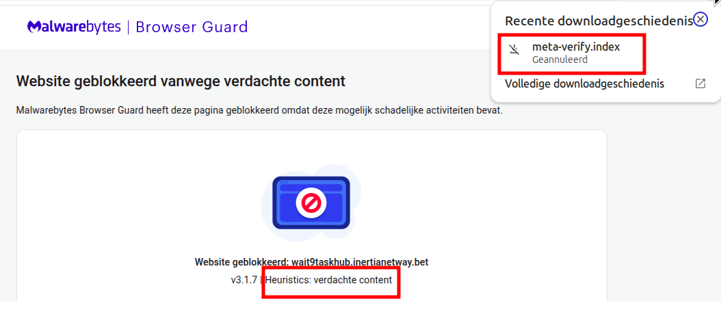Open Volledige downloadgeschiedenis
The height and width of the screenshot is (310, 721).
click(584, 83)
